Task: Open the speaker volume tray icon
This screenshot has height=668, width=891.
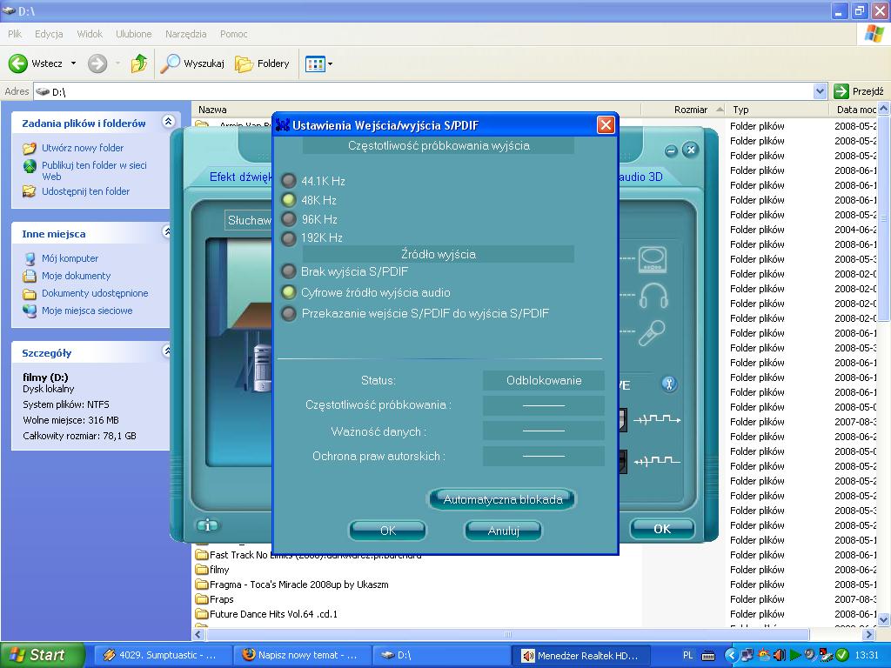Action: (x=779, y=655)
